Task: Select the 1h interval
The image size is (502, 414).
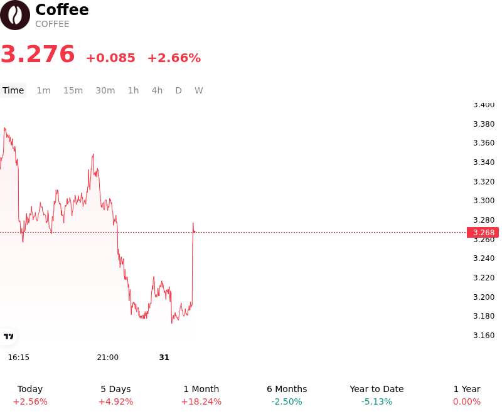Action: [134, 90]
